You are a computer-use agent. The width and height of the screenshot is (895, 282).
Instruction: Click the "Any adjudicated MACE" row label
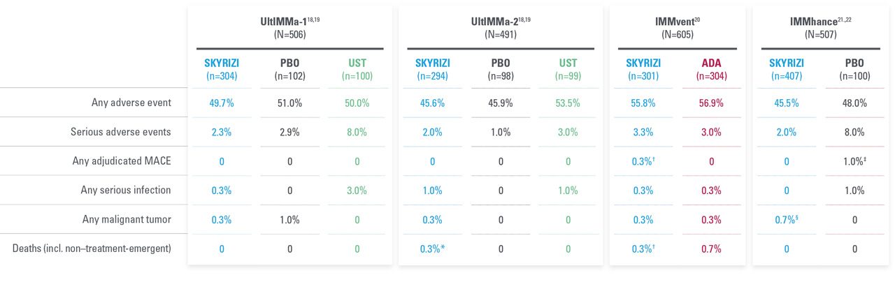click(x=122, y=161)
